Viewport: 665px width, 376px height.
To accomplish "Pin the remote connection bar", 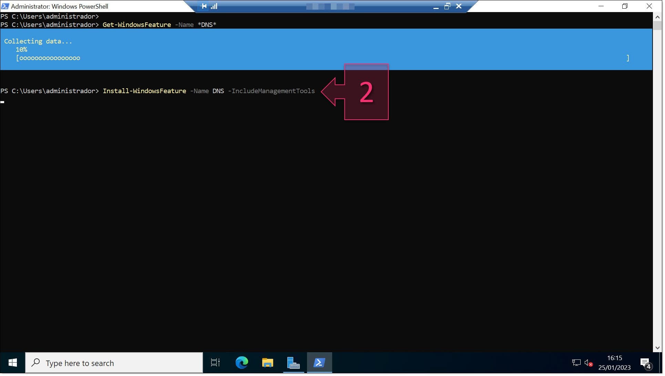I will pos(204,6).
